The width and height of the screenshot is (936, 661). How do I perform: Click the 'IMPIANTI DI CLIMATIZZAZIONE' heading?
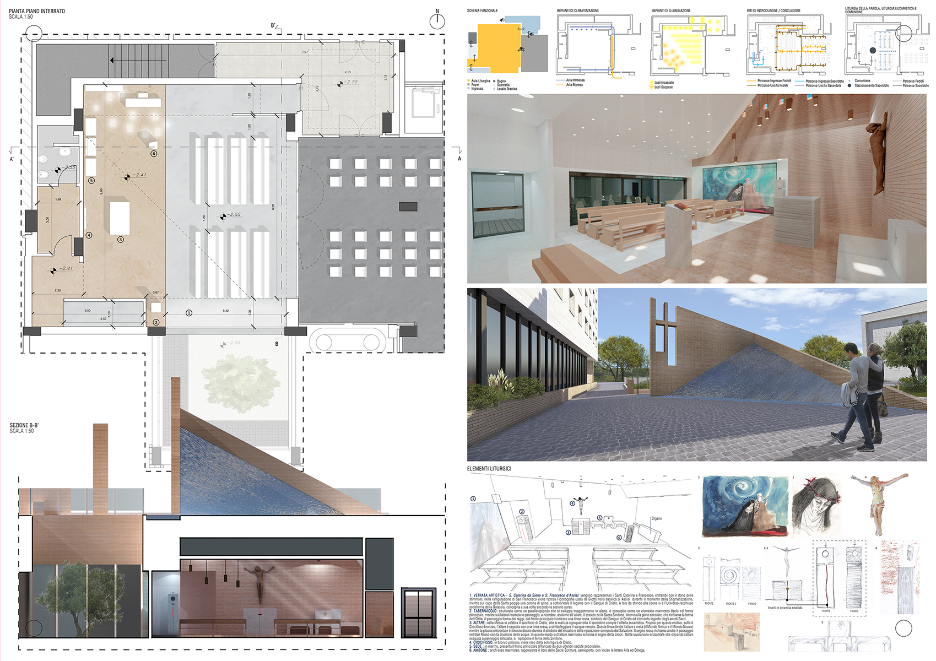577,10
